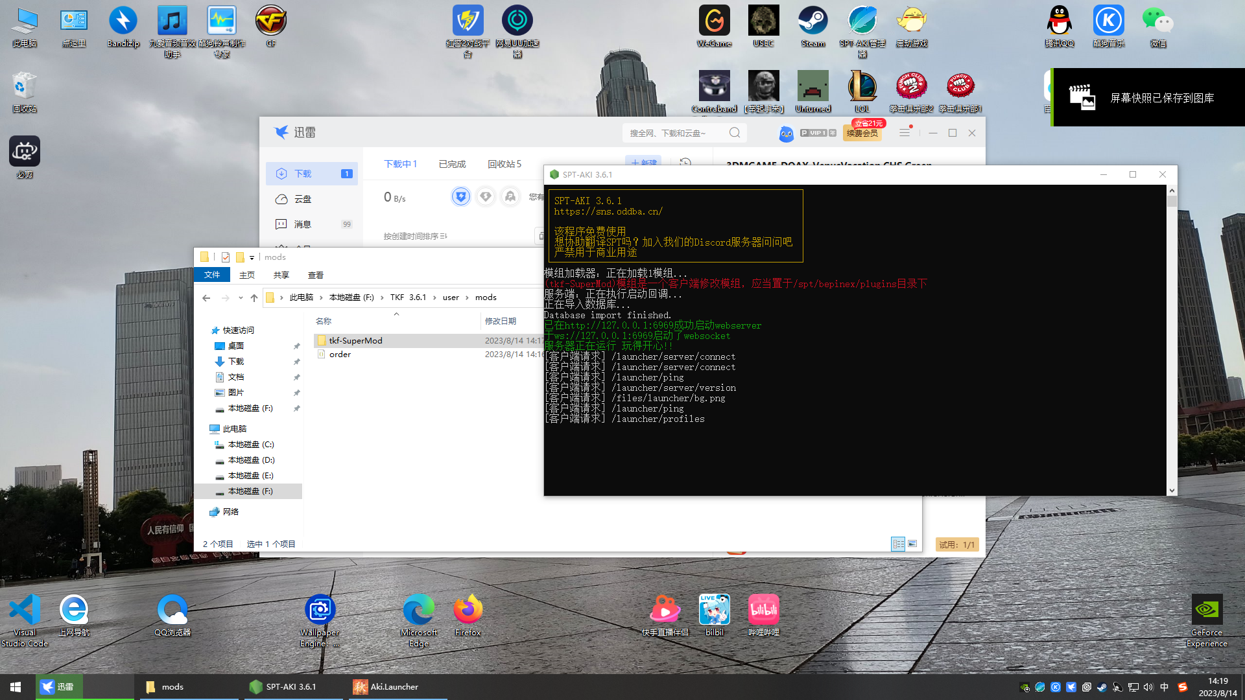This screenshot has height=700, width=1245.
Task: Open Visual Studio Code desktop icon
Action: coord(25,620)
